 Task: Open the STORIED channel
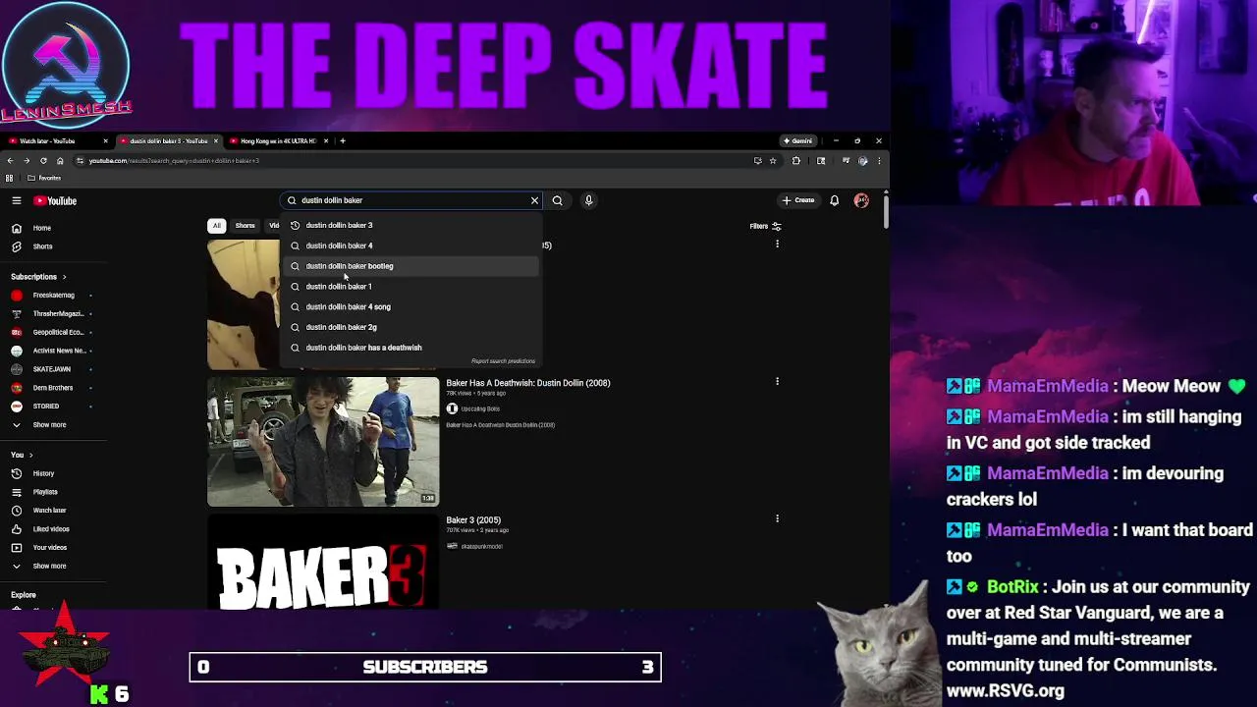51,406
